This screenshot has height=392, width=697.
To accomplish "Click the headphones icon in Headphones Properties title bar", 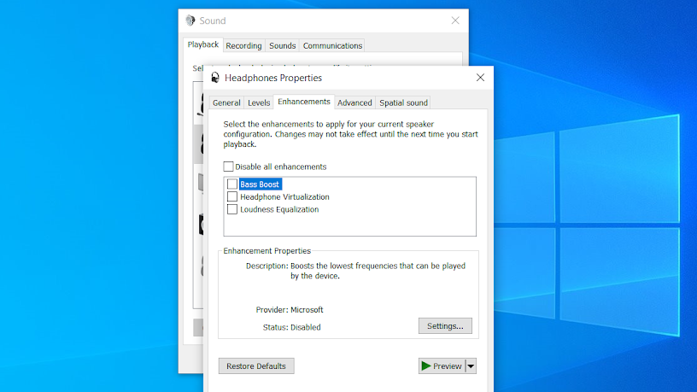I will (215, 78).
